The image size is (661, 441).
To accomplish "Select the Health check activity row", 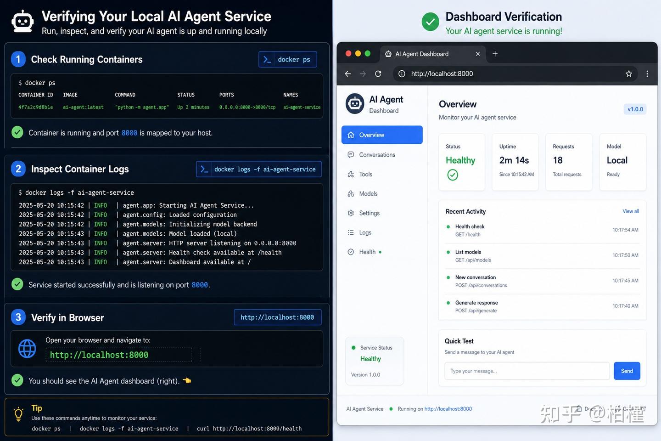I will point(542,230).
